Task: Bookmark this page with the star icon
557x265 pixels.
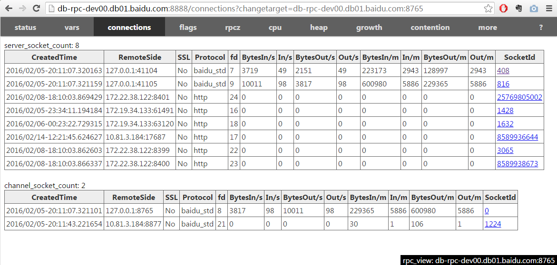Action: pos(489,9)
